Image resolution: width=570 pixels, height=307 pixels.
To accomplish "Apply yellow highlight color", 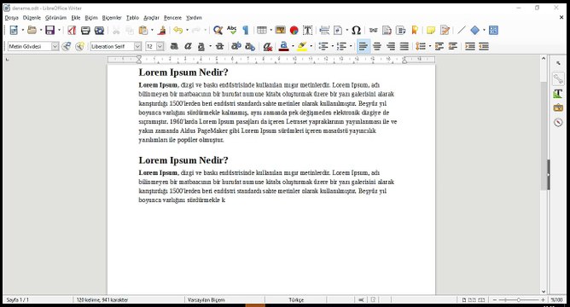I will (302, 46).
